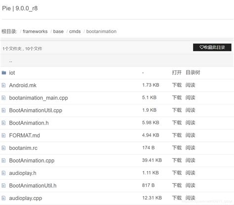Image resolution: width=234 pixels, height=205 pixels.
Task: Download the FORMAT.md file
Action: tap(177, 135)
